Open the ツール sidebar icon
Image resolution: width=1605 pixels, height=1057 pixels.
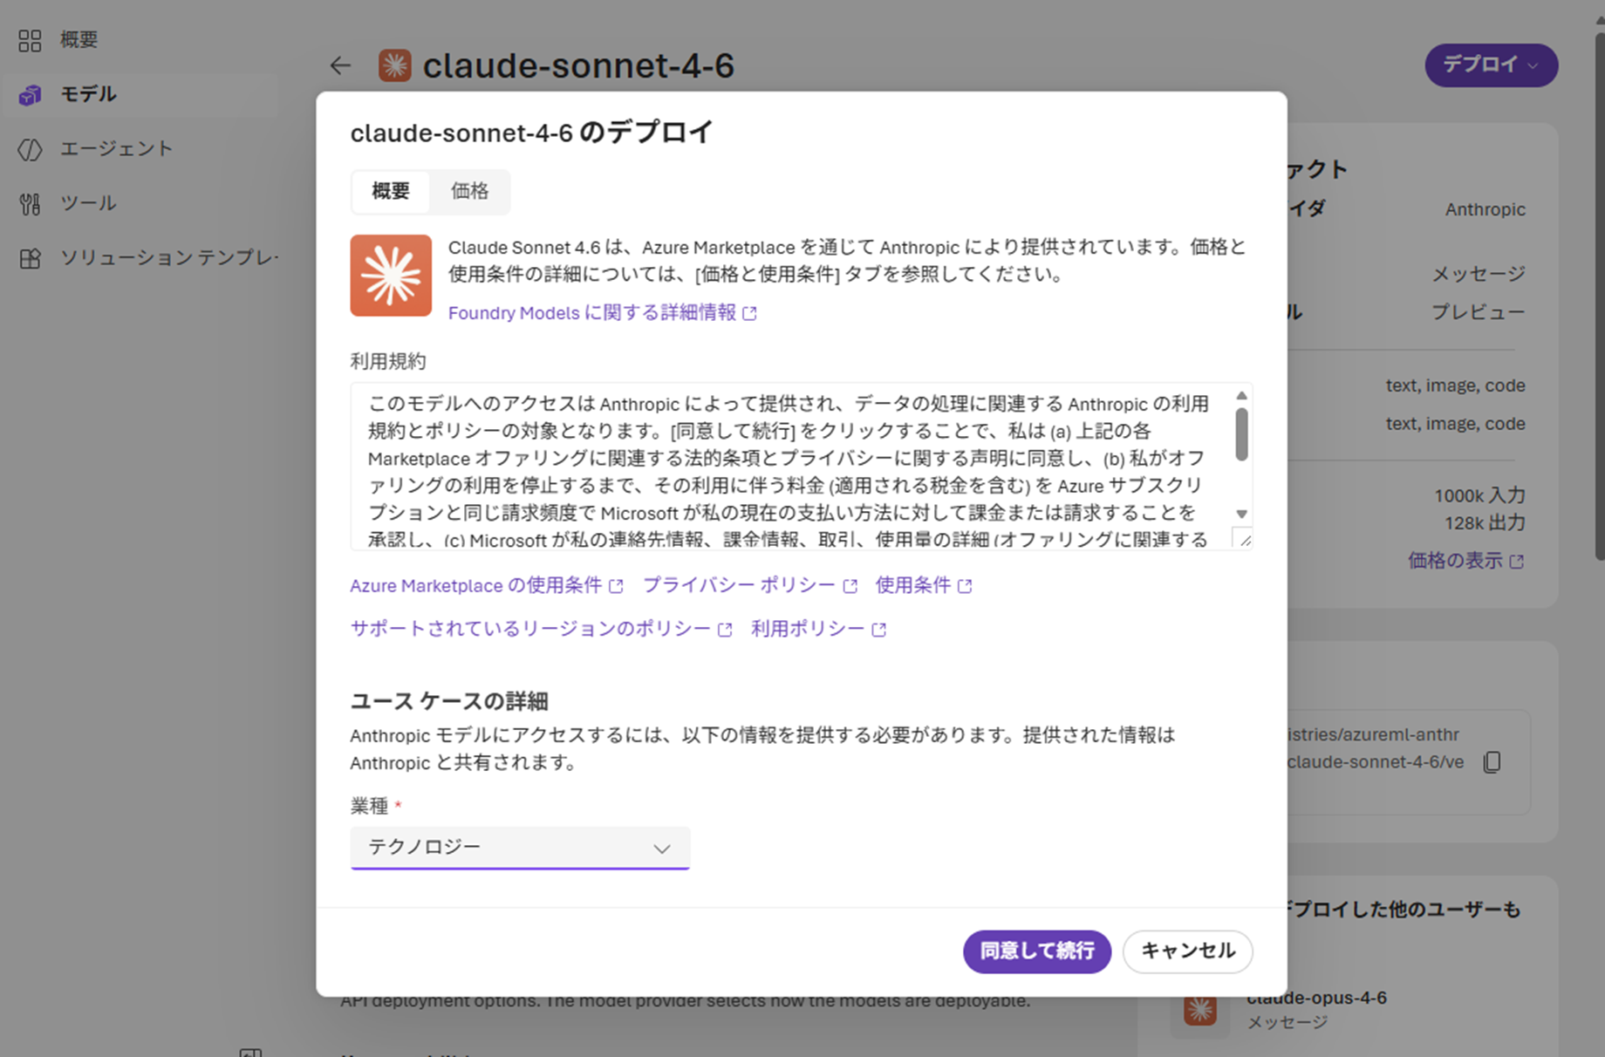point(31,203)
